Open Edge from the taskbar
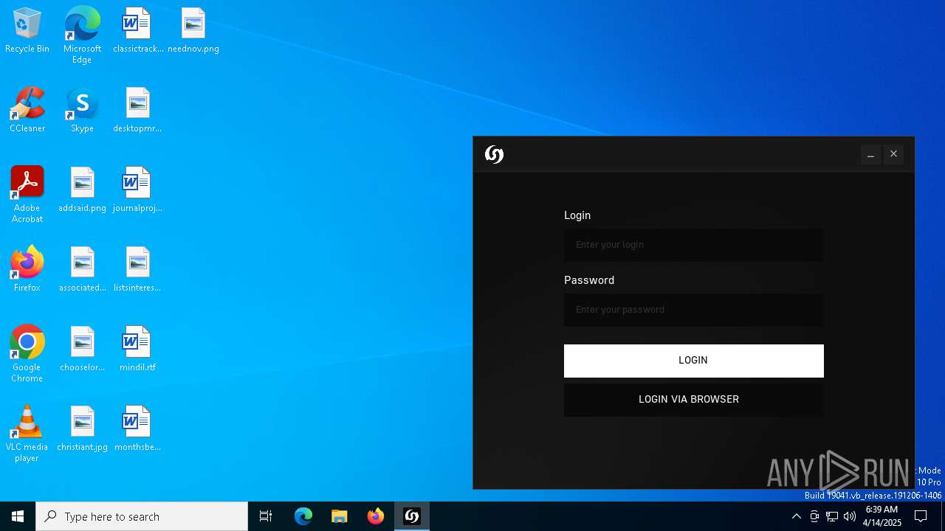Screen dimensions: 945x531 click(303, 516)
